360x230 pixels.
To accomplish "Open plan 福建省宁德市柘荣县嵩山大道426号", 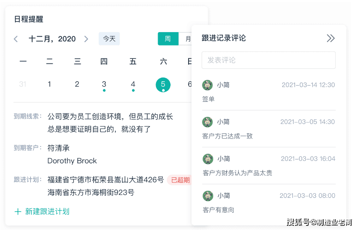I will point(106,179).
